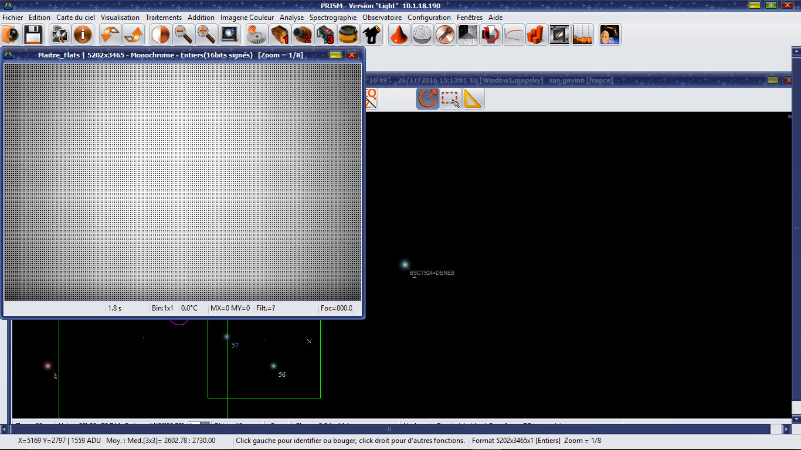
Task: Open the Traitements menu
Action: [164, 18]
